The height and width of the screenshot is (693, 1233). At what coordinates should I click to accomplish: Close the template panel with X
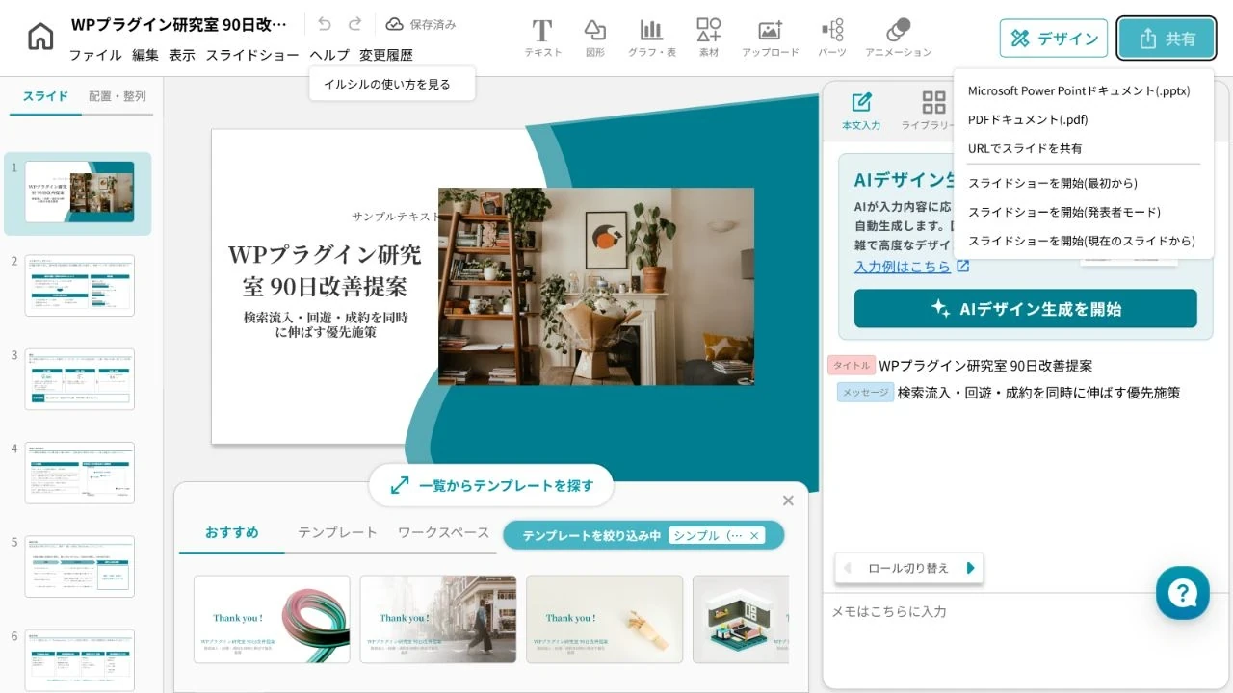coord(788,500)
